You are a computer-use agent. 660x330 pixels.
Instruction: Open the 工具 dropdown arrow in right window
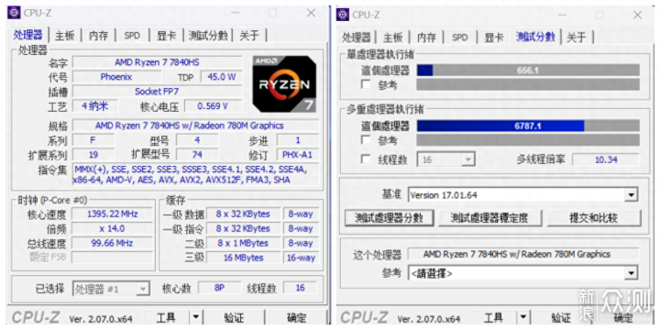tap(522, 317)
